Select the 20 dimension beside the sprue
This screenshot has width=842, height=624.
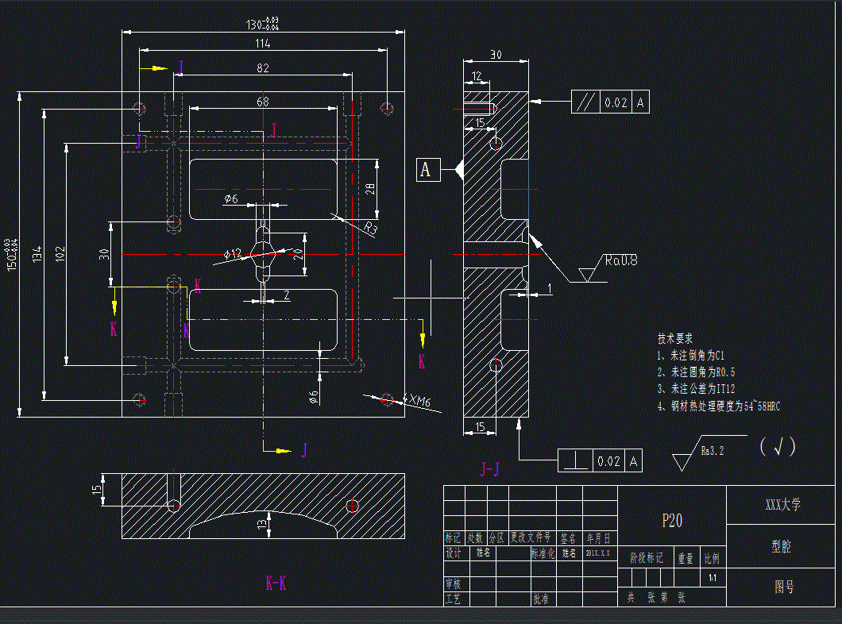click(x=299, y=254)
